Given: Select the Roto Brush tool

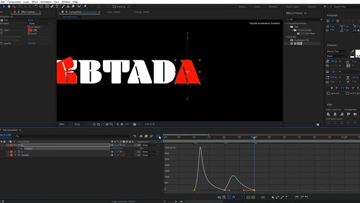Looking at the screenshot, I should [79, 6].
